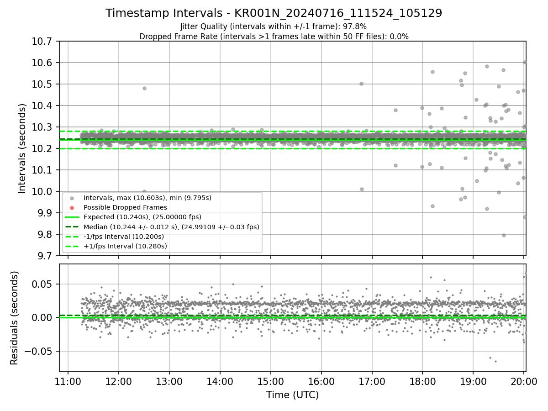
Task: Click the 'Intervals (seconds)' y-axis label
Action: click(22, 148)
